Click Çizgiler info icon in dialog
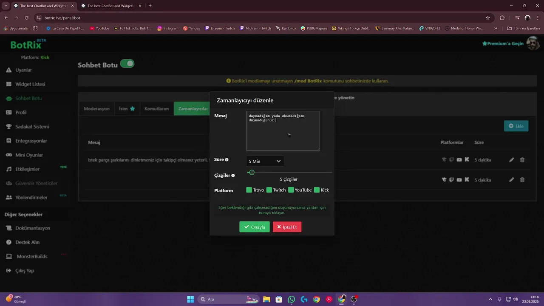Image resolution: width=544 pixels, height=306 pixels. (233, 176)
